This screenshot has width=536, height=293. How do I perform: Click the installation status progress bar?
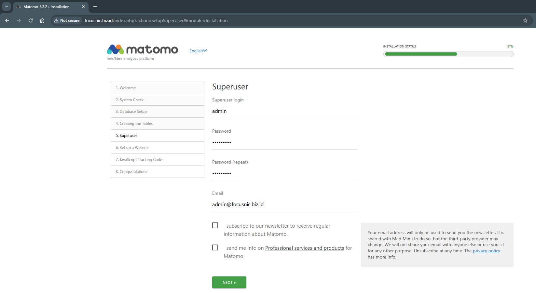point(448,54)
